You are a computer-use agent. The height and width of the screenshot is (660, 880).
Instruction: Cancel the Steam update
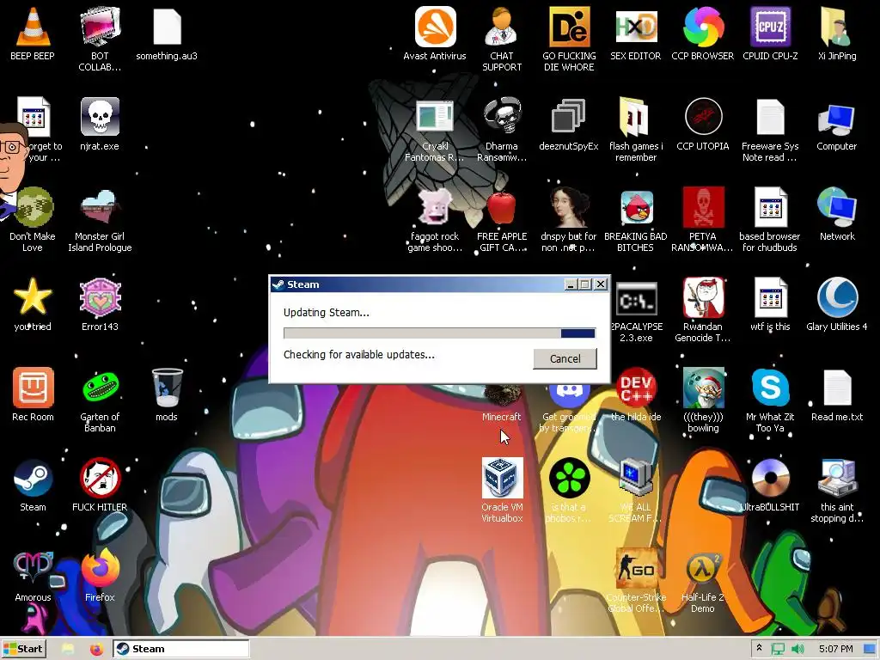coord(565,358)
